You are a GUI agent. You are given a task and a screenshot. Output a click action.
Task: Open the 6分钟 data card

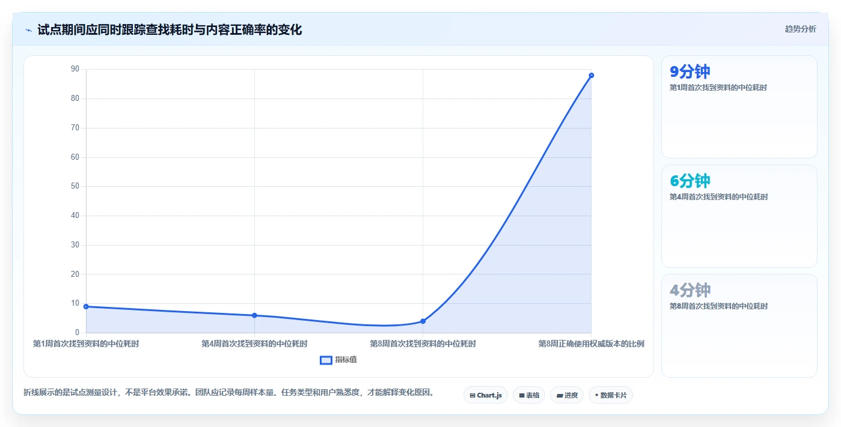coord(739,216)
